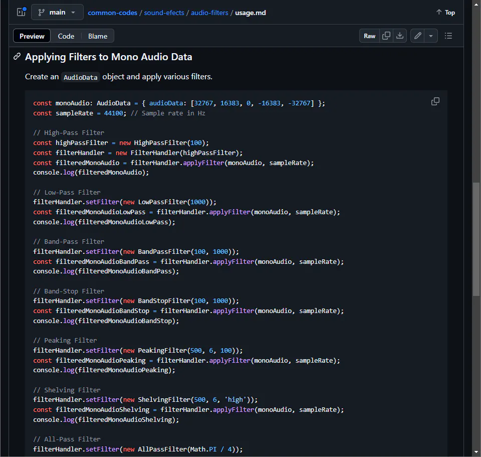Click the page vertical scrollbar thumb

click(476, 238)
